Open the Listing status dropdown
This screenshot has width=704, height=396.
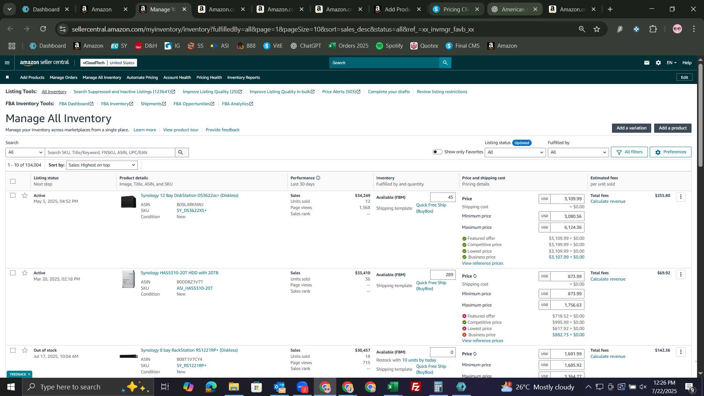tap(515, 152)
